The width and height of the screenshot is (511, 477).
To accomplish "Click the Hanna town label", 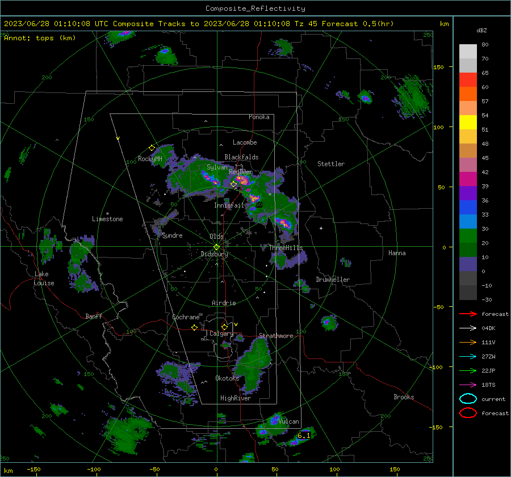I will click(x=397, y=253).
